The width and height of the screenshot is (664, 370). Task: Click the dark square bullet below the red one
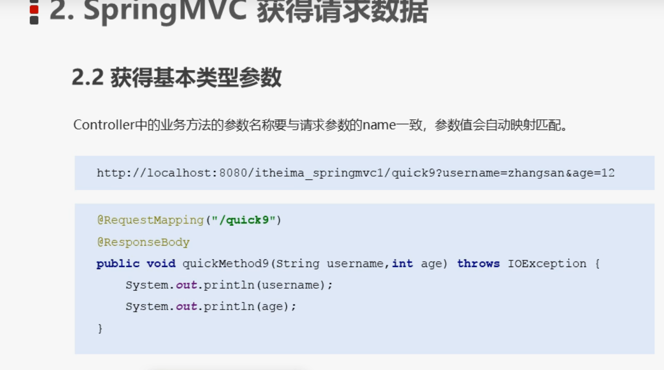(34, 20)
